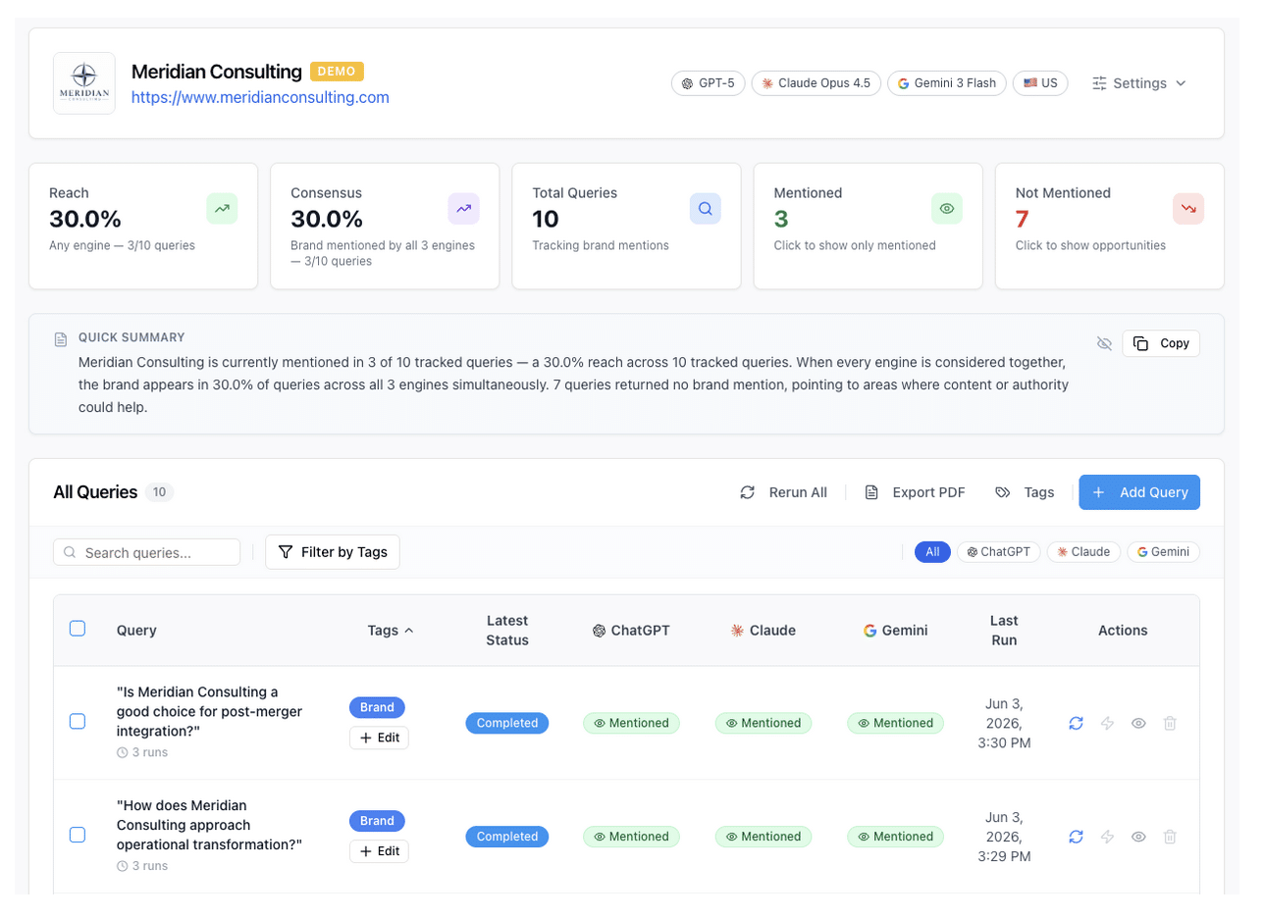Click the Not Mentioned downtrend icon
The width and height of the screenshot is (1264, 918).
click(1187, 208)
